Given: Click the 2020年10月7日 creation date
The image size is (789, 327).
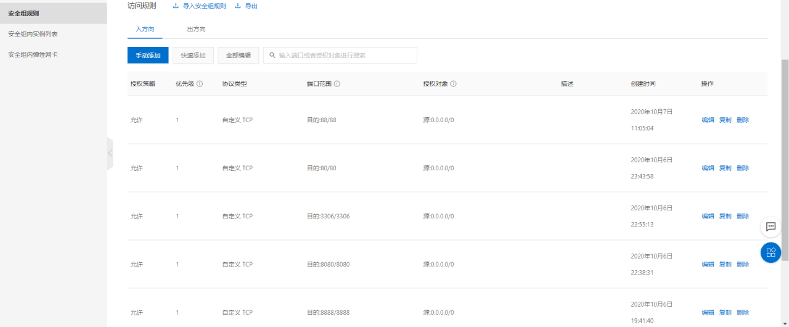Looking at the screenshot, I should pyautogui.click(x=652, y=112).
